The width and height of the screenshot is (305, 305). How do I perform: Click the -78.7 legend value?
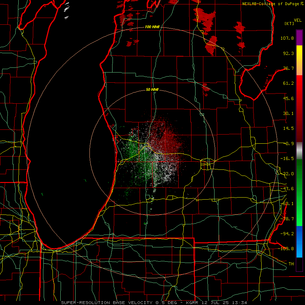tap(287, 219)
